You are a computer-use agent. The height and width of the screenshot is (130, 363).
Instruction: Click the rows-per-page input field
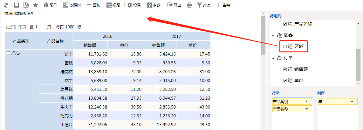pyautogui.click(x=70, y=27)
